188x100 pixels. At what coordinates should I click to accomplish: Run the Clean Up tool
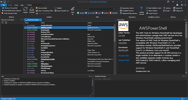click(73, 11)
